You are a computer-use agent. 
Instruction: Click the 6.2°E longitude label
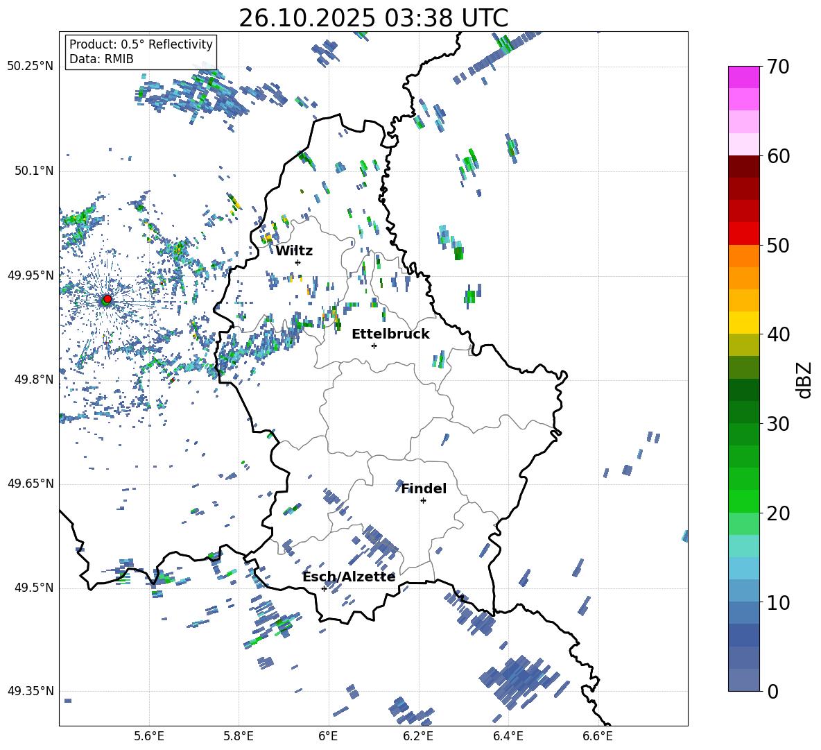418,736
